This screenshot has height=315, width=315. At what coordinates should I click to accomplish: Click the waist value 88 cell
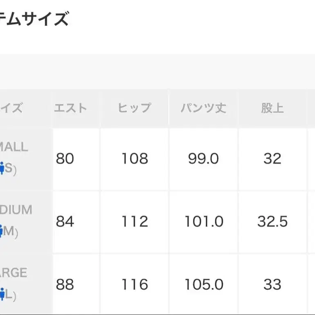65,285
